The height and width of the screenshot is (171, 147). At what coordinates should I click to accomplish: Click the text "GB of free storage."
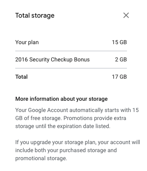[39, 118]
